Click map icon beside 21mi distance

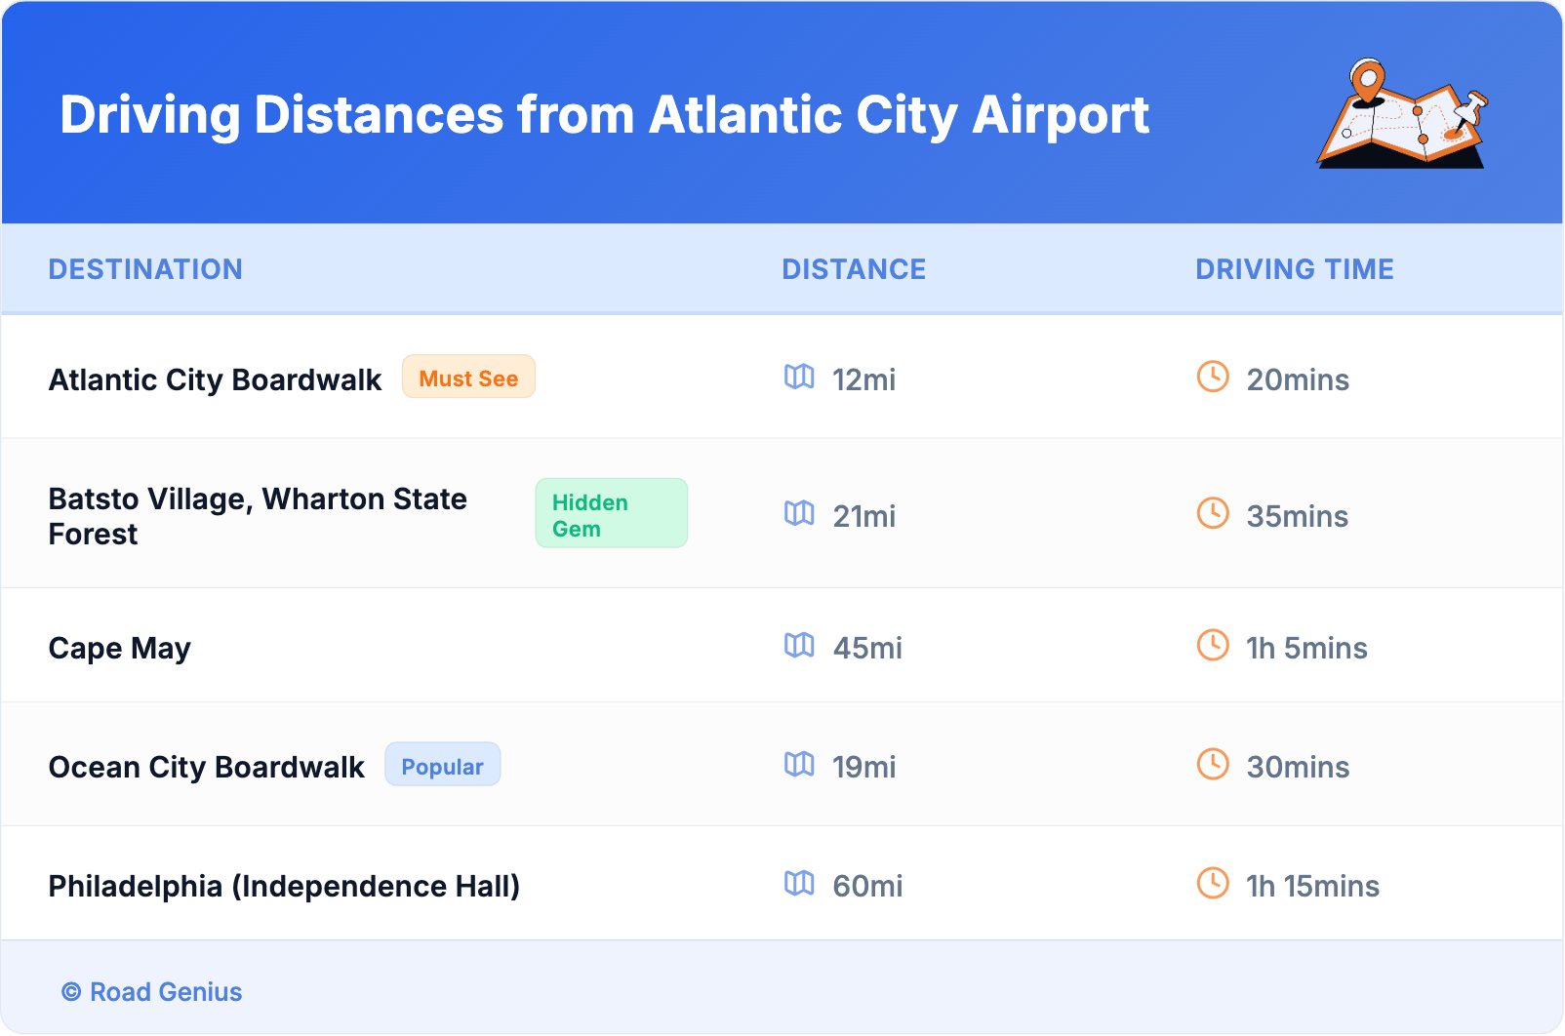pyautogui.click(x=799, y=513)
